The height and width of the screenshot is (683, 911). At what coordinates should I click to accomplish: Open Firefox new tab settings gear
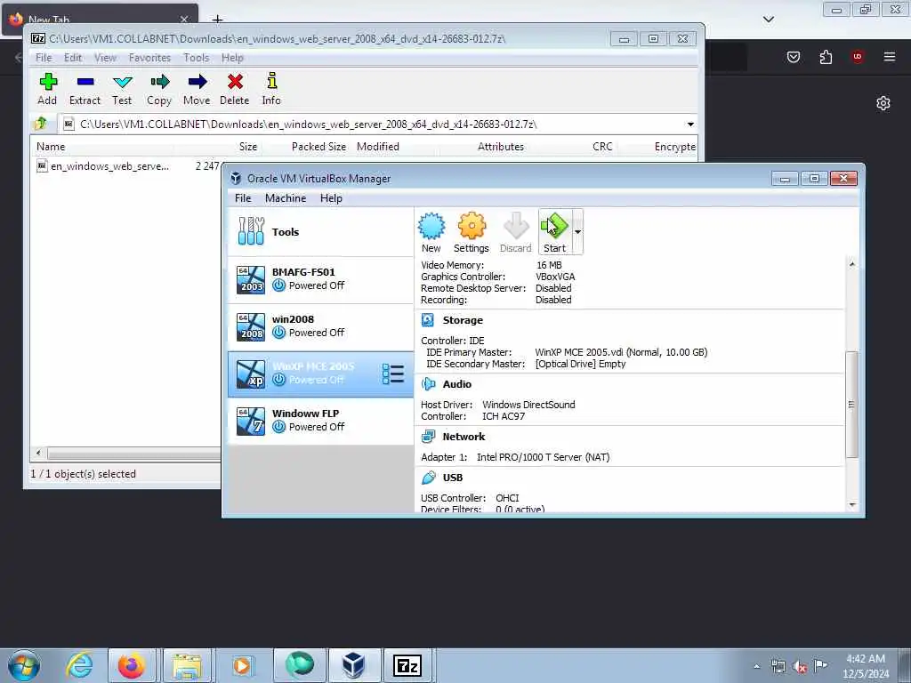883,103
